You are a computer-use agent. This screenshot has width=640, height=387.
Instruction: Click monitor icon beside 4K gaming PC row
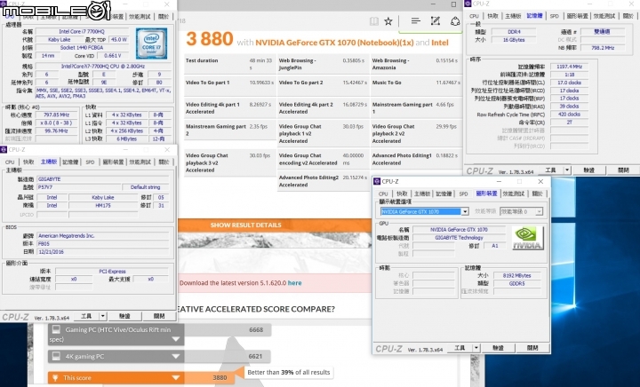click(x=56, y=356)
